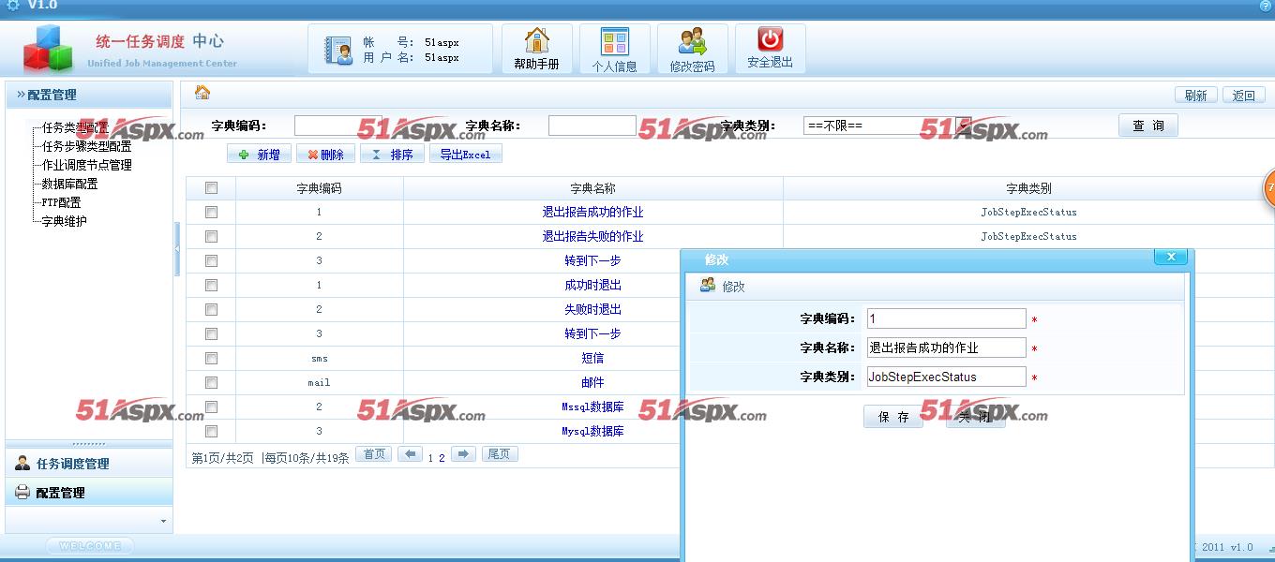Click 字典编码 field in the 修改 dialog
The width and height of the screenshot is (1275, 562).
946,318
